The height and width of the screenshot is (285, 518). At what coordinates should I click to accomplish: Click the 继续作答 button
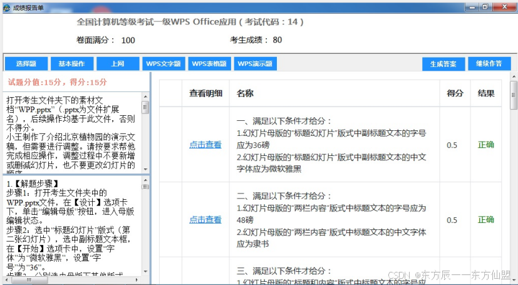pyautogui.click(x=489, y=64)
